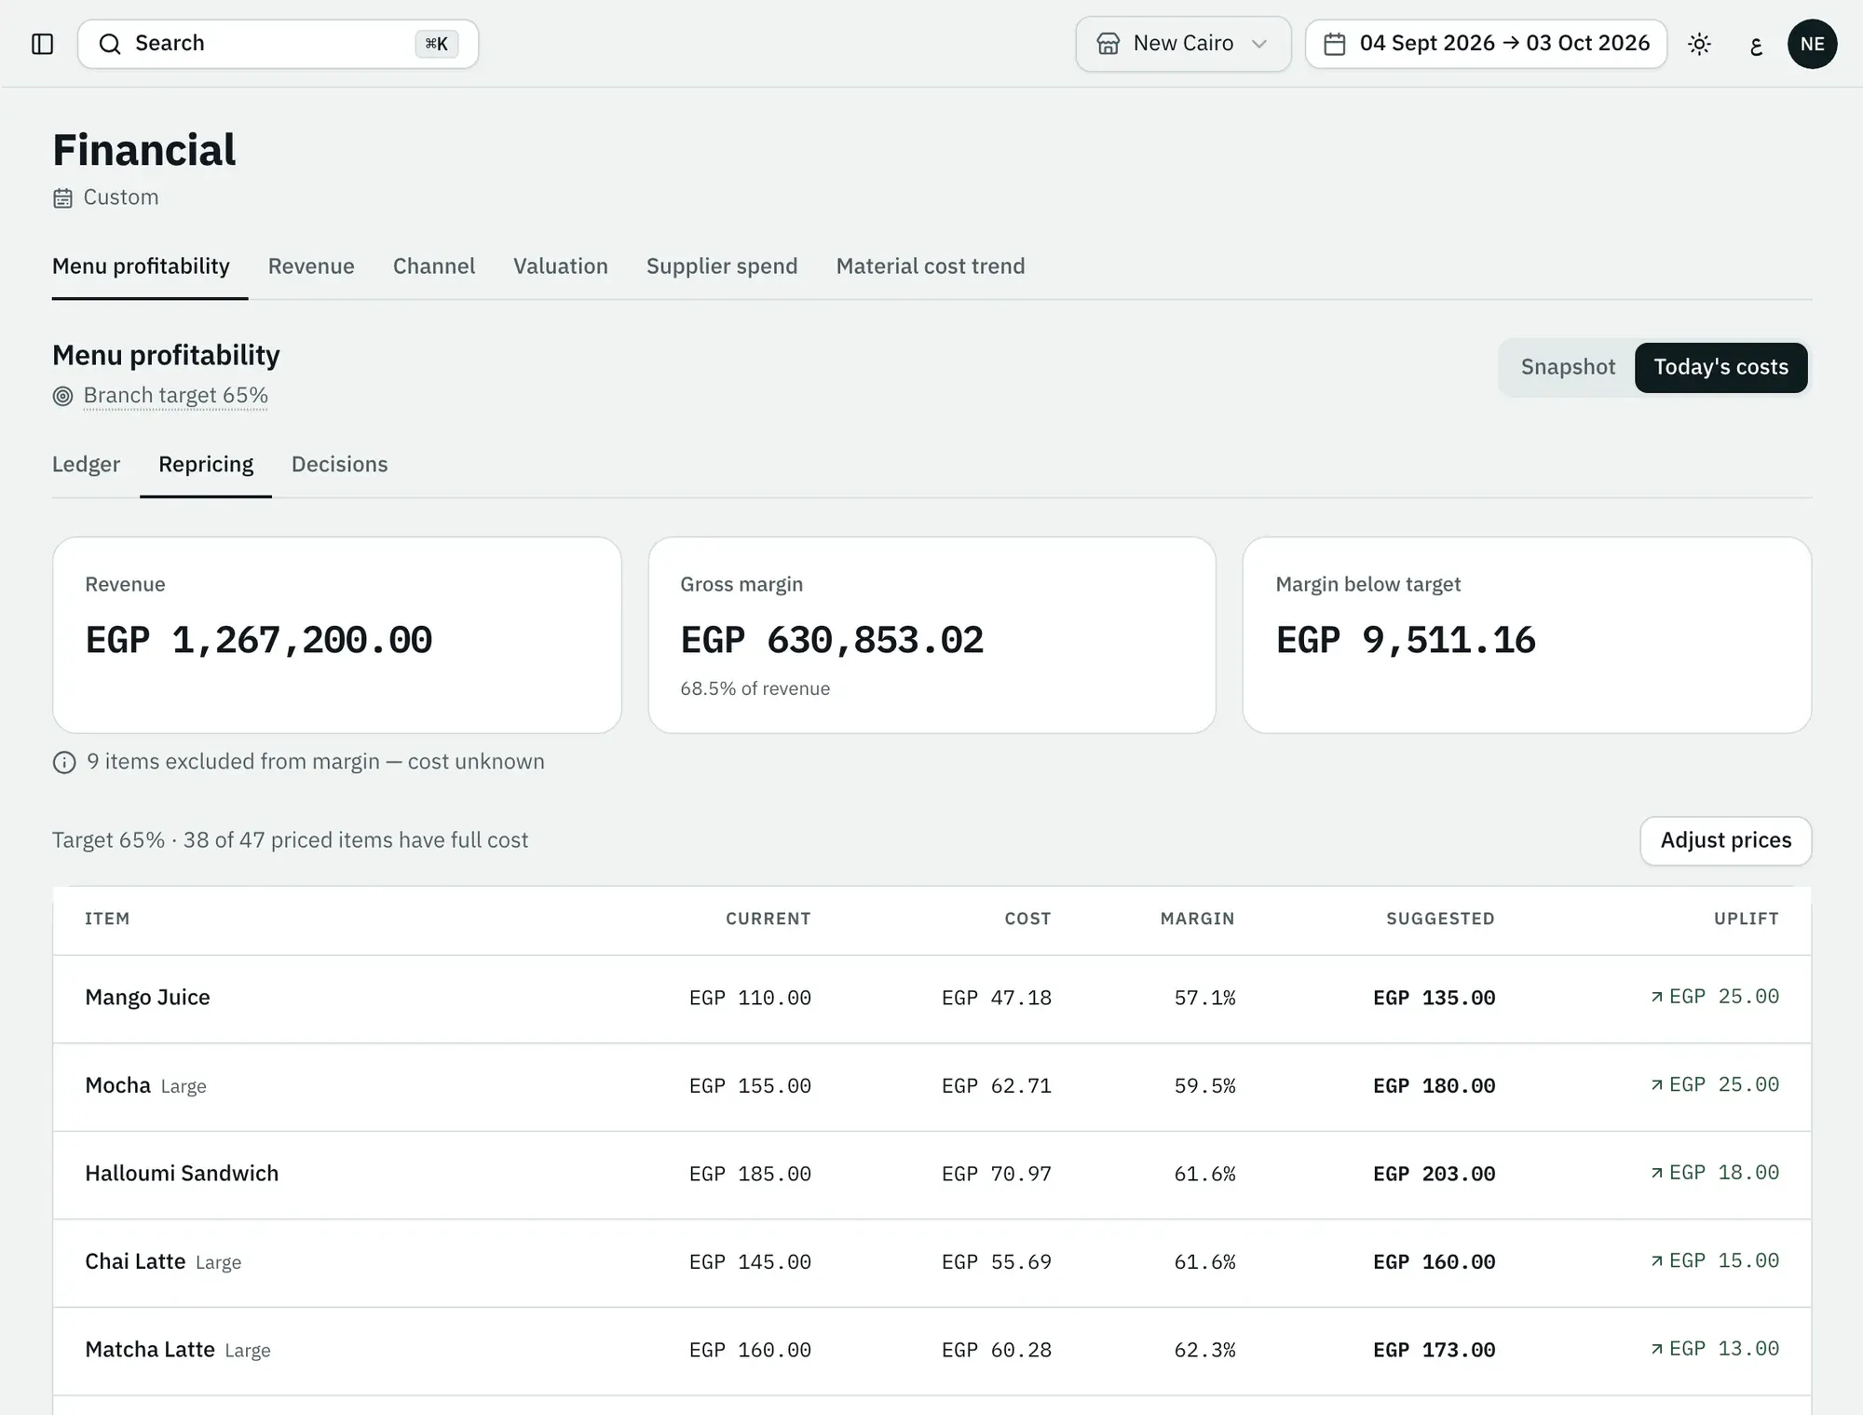Click the Revenue card total EGP 1,267,200.00
This screenshot has width=1863, height=1415.
[259, 641]
